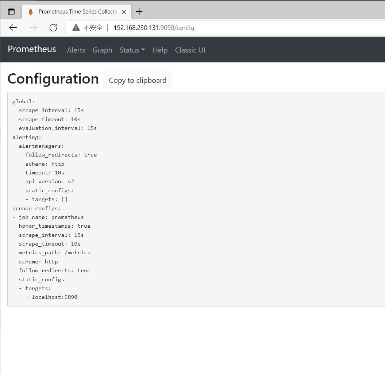Click the browser tab actions icon
Image resolution: width=385 pixels, height=374 pixels.
[x=11, y=12]
